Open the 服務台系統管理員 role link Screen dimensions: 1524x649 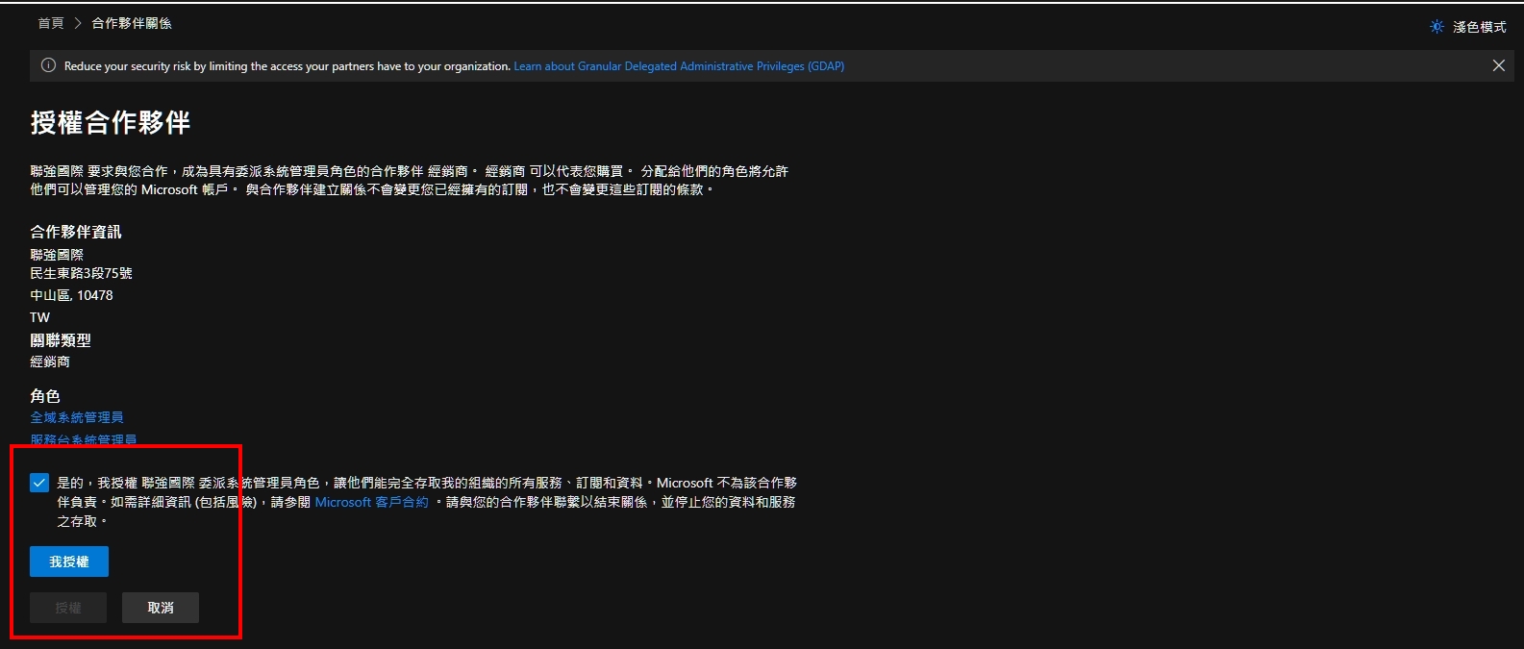point(84,439)
